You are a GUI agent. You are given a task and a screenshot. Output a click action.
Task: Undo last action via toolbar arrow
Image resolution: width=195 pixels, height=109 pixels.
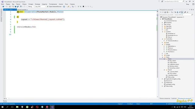[21, 7]
